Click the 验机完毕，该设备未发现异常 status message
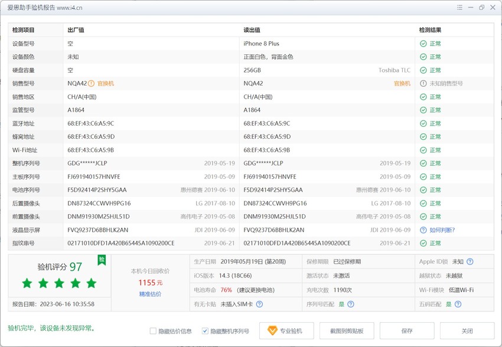This screenshot has height=347, width=502. (51, 328)
